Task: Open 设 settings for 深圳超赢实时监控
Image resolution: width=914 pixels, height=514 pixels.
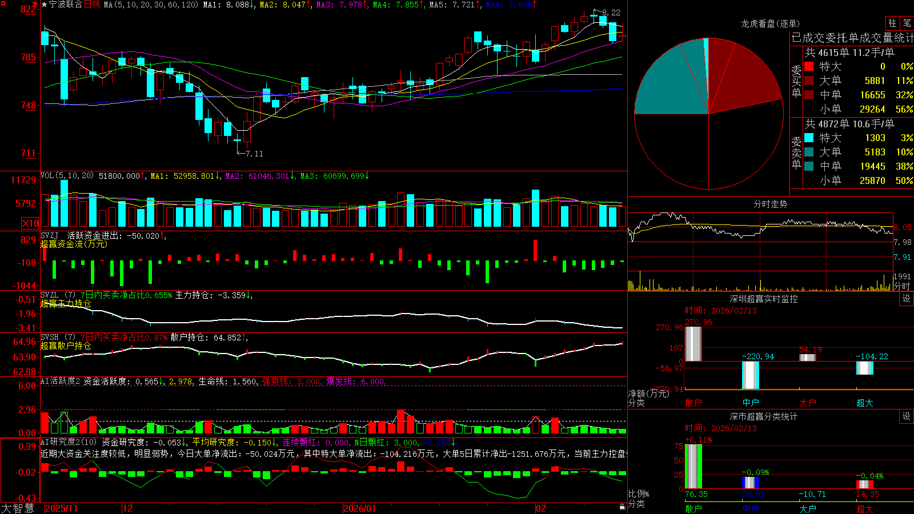Action: (x=907, y=299)
